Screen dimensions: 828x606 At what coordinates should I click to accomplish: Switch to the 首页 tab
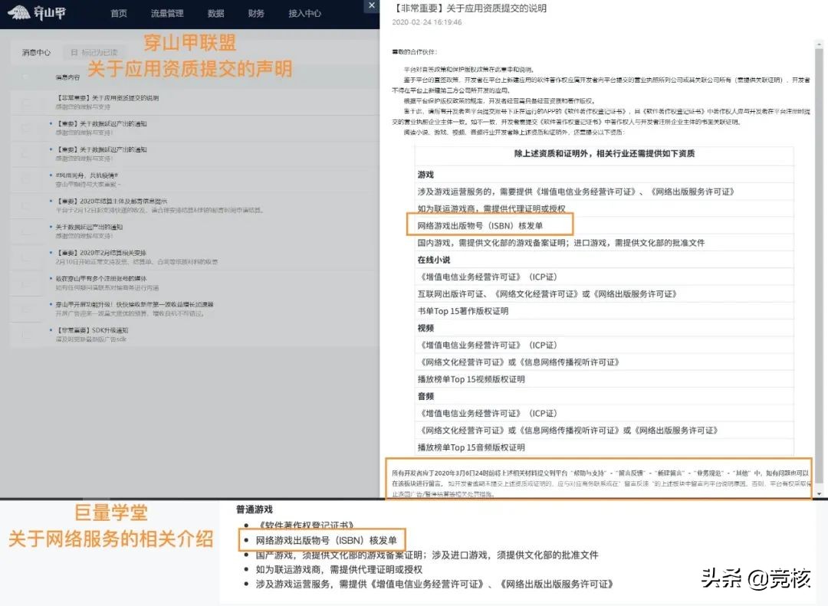119,13
